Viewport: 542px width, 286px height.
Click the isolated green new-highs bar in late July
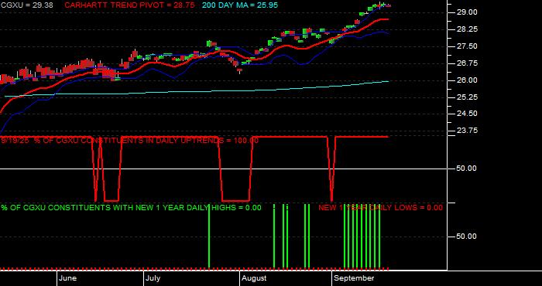click(209, 237)
